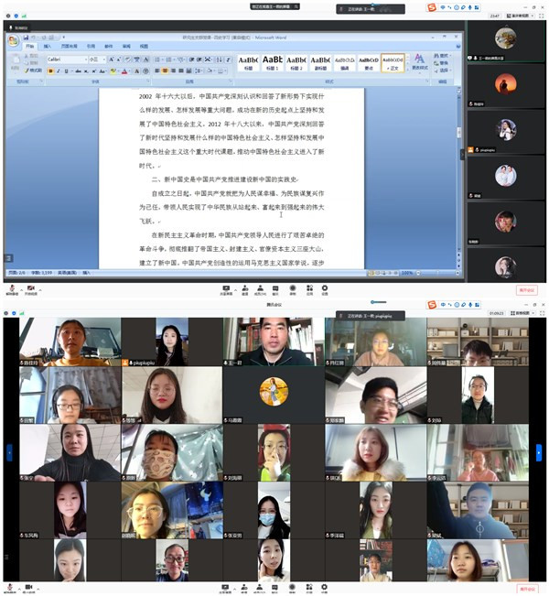Open settings gear in top meeting toolbar
Viewport: 549px width, 596px height.
[325, 289]
